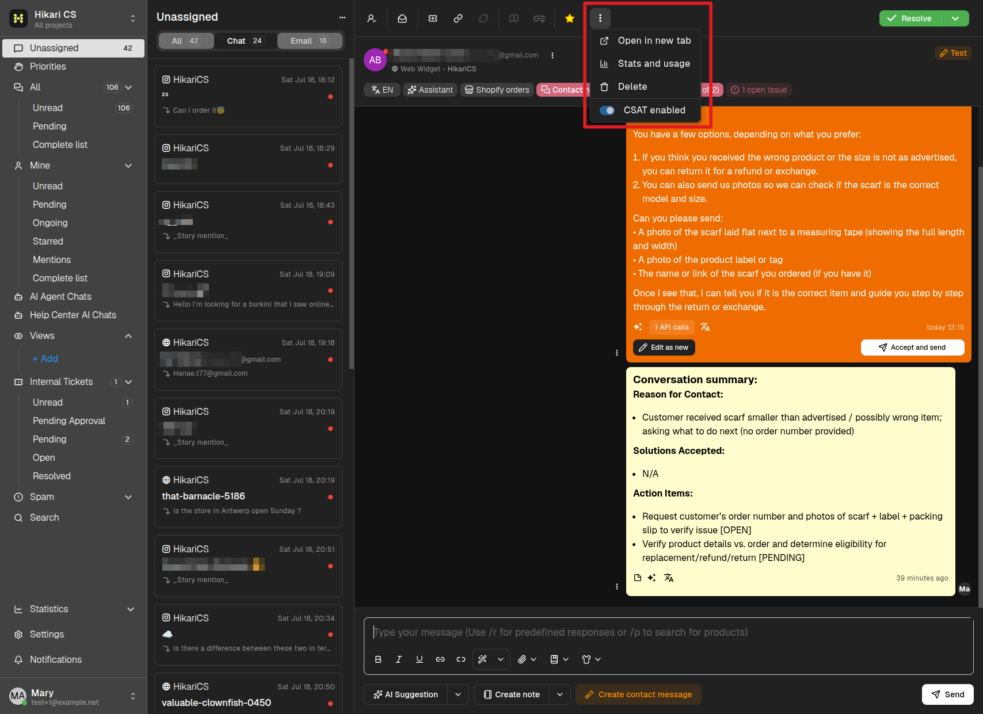Screen dimensions: 983x714
Task: Open Priorities in the sidebar
Action: pyautogui.click(x=74, y=67)
